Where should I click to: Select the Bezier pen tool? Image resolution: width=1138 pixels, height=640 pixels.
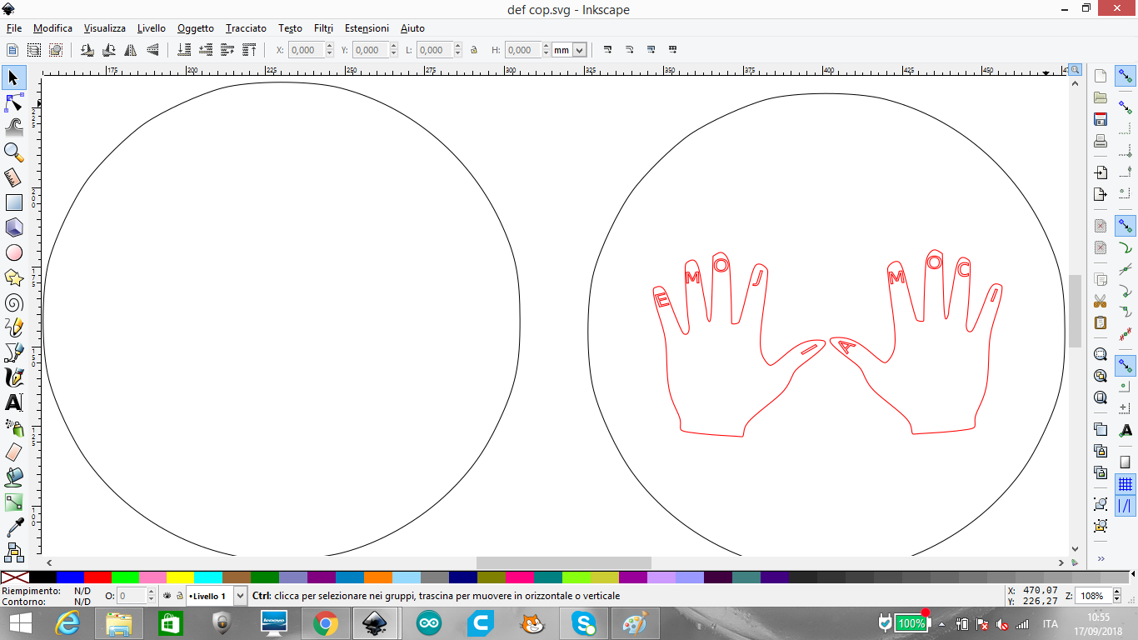click(13, 352)
